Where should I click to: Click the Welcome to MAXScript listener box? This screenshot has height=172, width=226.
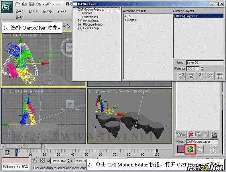click(x=16, y=167)
